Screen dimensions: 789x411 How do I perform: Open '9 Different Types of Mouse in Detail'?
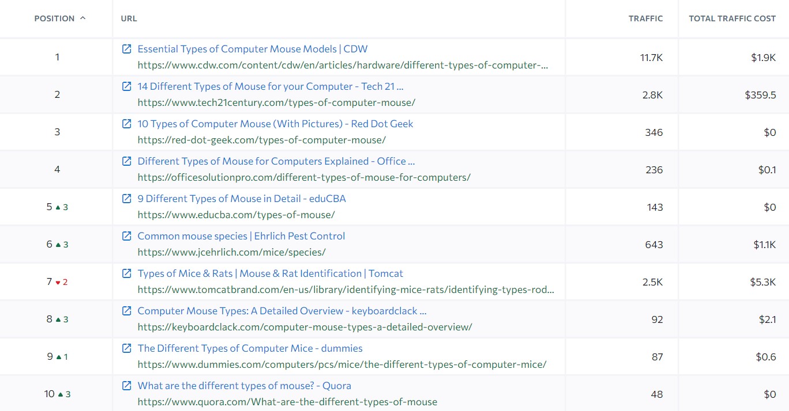point(242,199)
